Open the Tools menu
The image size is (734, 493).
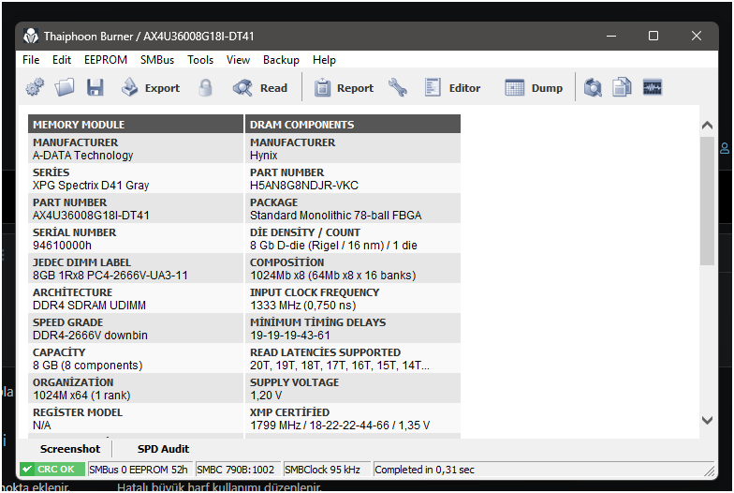200,60
